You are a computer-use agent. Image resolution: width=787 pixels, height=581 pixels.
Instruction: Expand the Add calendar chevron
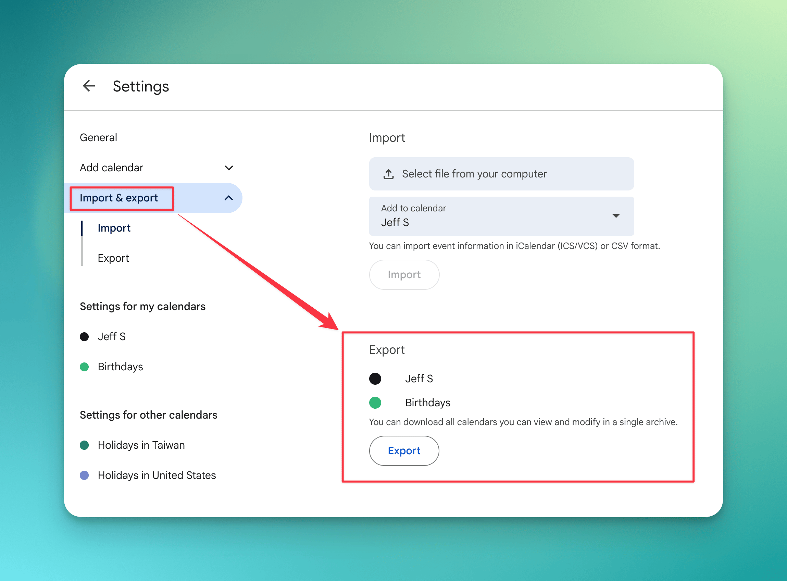229,168
